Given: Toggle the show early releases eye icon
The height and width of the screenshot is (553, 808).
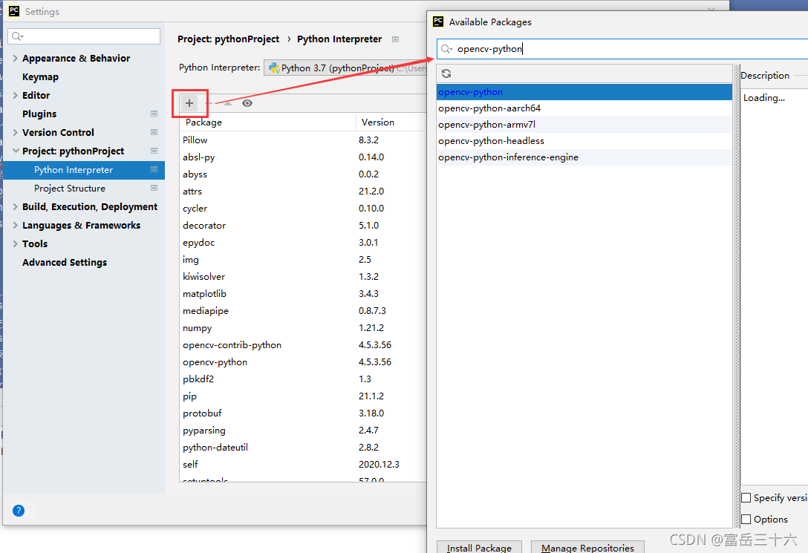Looking at the screenshot, I should pyautogui.click(x=247, y=103).
